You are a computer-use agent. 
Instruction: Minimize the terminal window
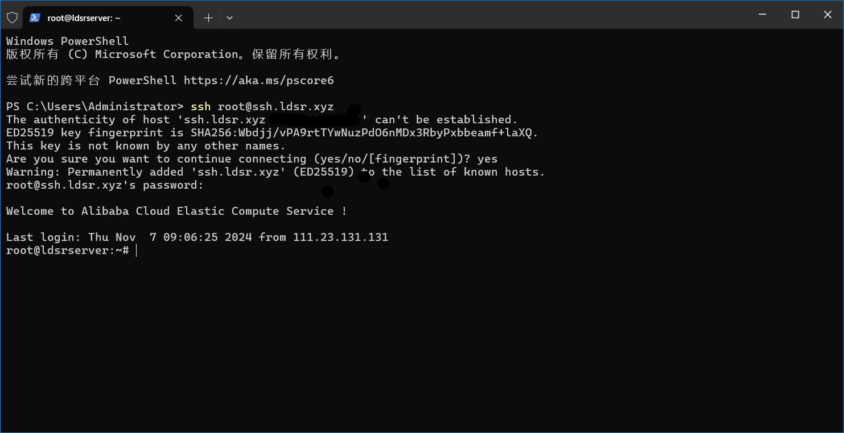[763, 15]
